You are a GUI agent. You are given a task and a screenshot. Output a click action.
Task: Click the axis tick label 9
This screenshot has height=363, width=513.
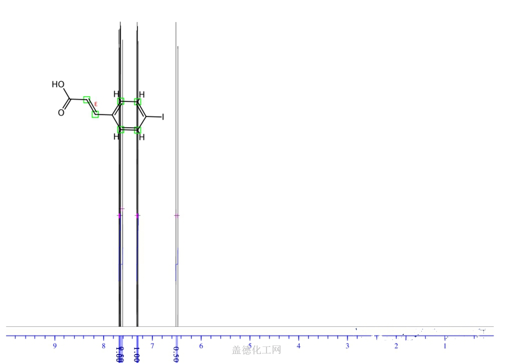click(55, 346)
